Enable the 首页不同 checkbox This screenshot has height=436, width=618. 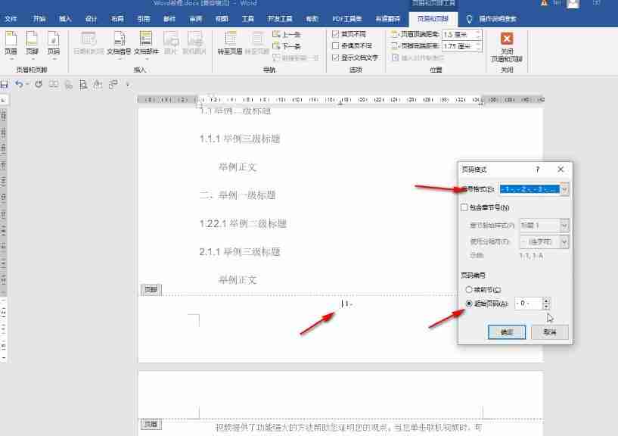[335, 34]
